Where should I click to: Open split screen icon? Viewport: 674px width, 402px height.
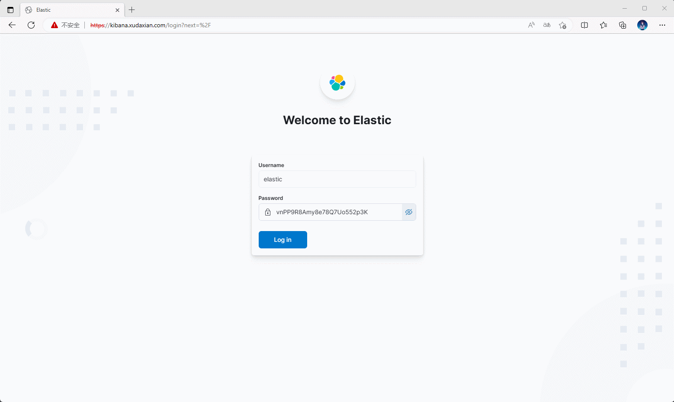584,25
